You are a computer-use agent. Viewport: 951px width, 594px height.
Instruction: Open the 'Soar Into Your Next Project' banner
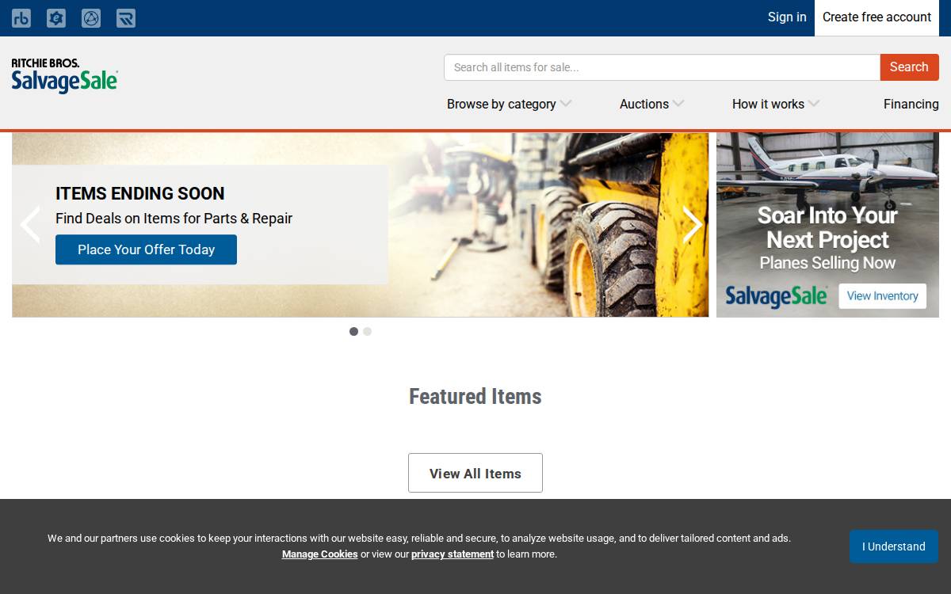click(827, 225)
